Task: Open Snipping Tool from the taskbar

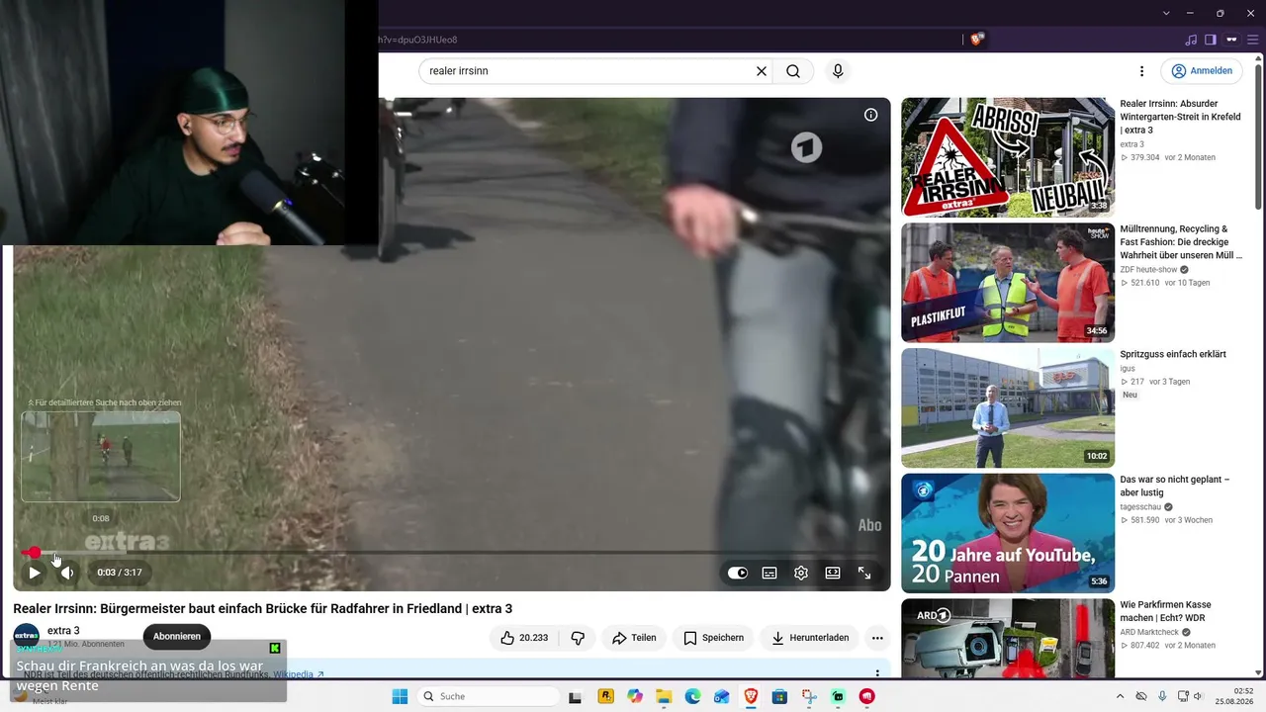Action: (x=809, y=696)
